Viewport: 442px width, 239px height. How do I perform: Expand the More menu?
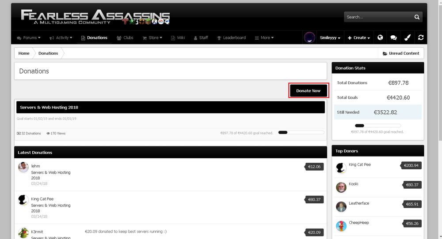(264, 37)
